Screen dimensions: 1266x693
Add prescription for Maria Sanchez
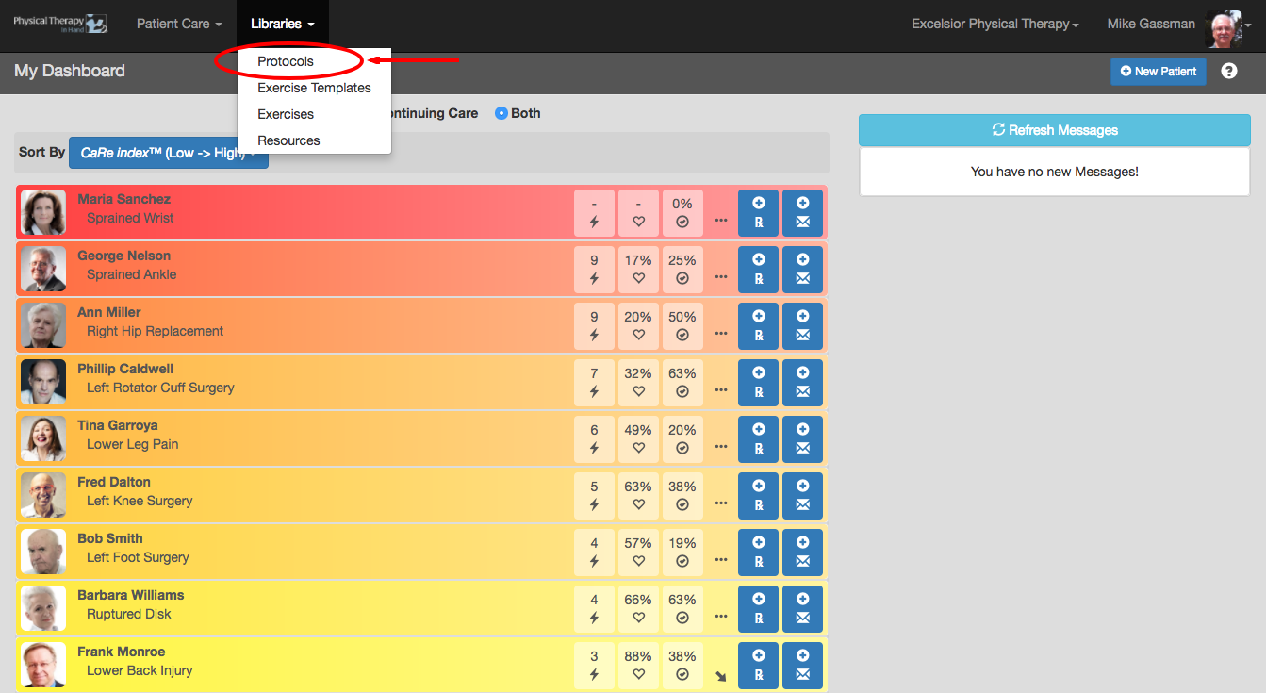758,213
